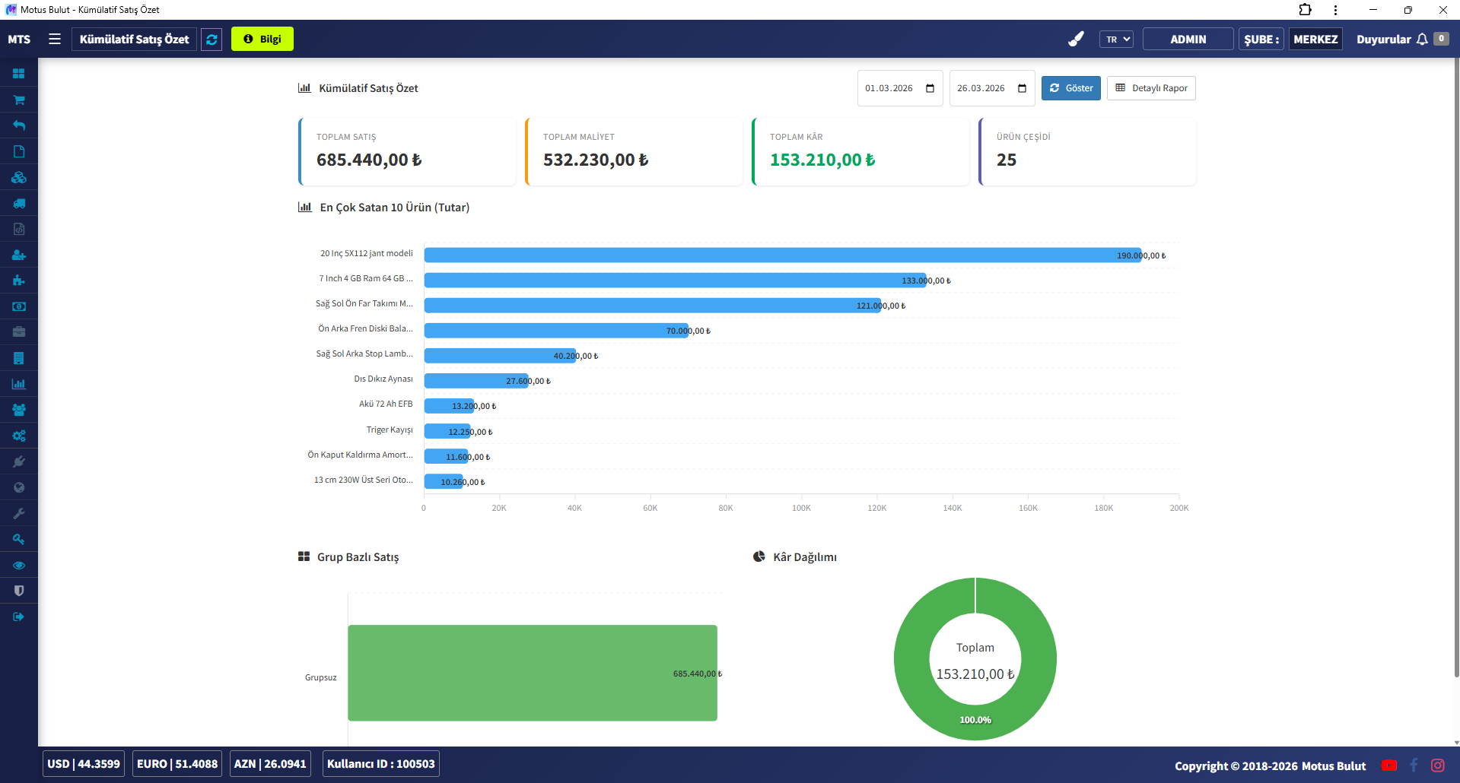
Task: Click the green Bilgi info button
Action: pos(262,40)
